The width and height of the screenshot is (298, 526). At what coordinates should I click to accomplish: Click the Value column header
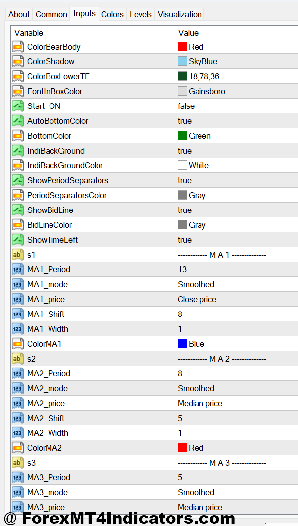pos(188,33)
